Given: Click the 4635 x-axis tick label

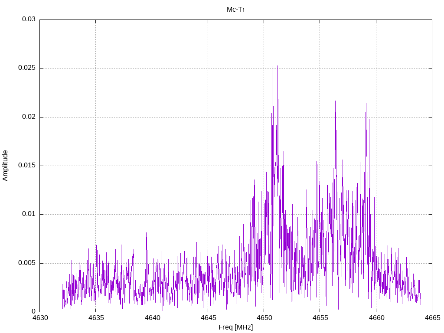Looking at the screenshot, I should pos(96,318).
